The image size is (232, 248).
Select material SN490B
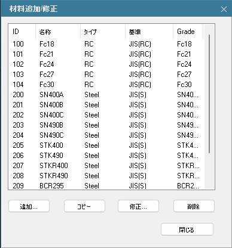51,125
